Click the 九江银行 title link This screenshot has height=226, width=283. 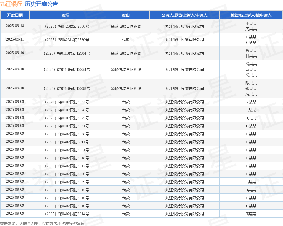point(11,4)
